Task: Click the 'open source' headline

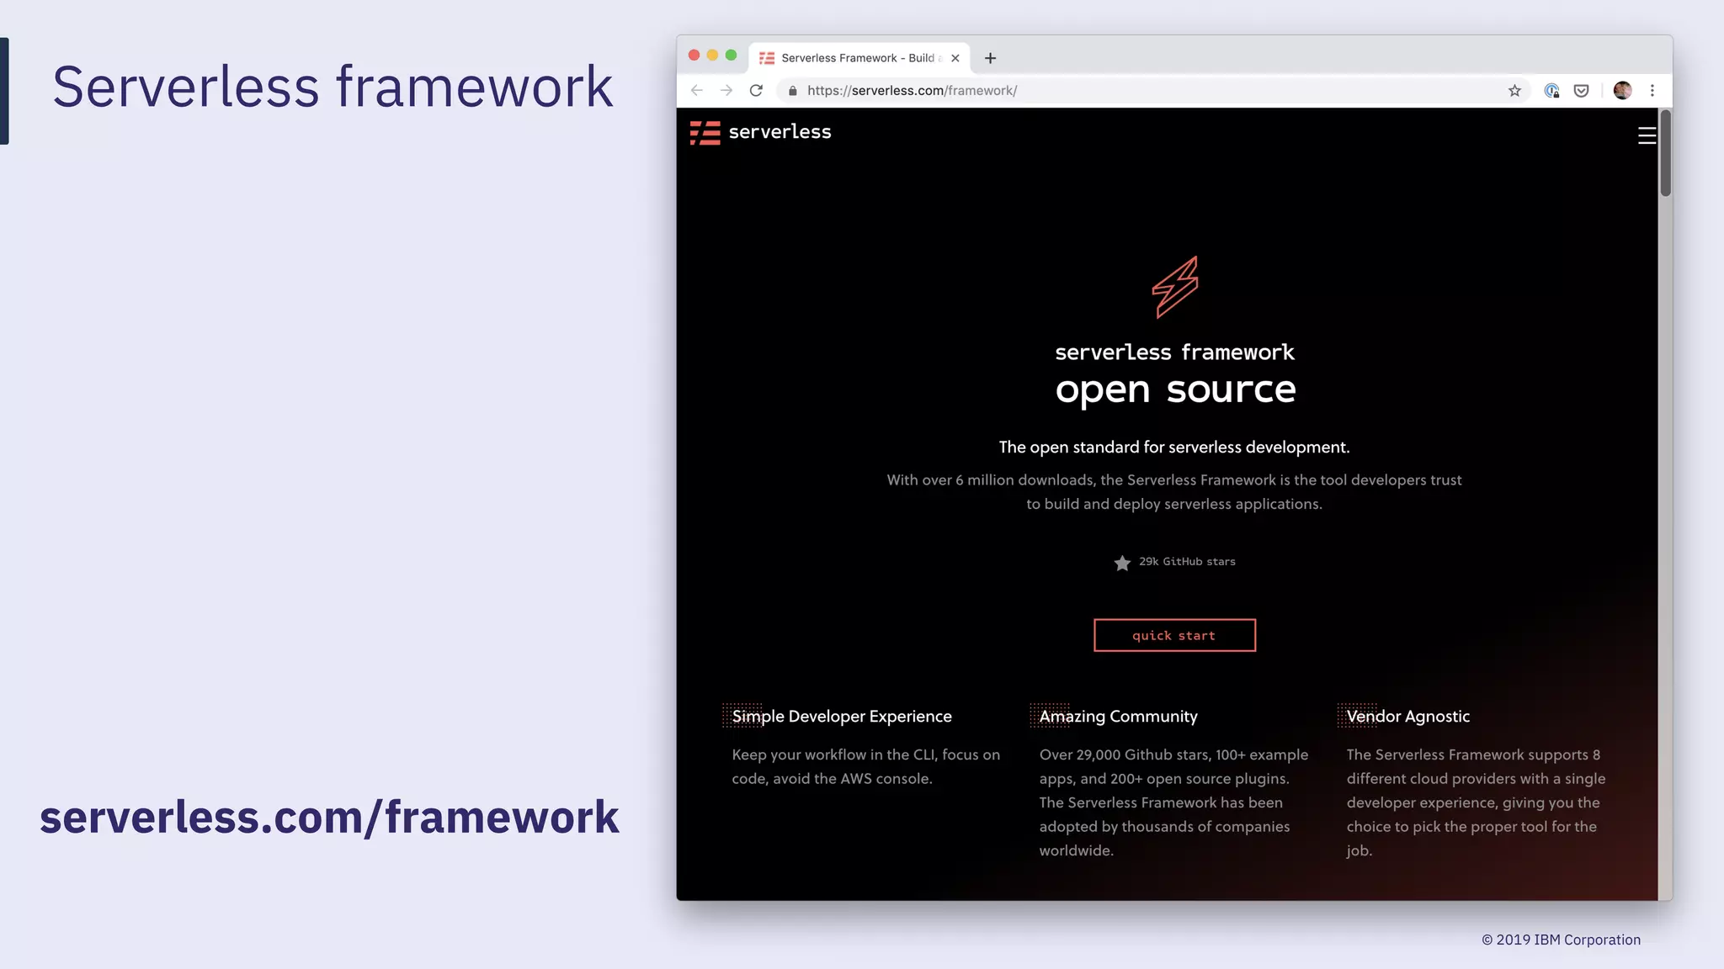Action: [1175, 389]
